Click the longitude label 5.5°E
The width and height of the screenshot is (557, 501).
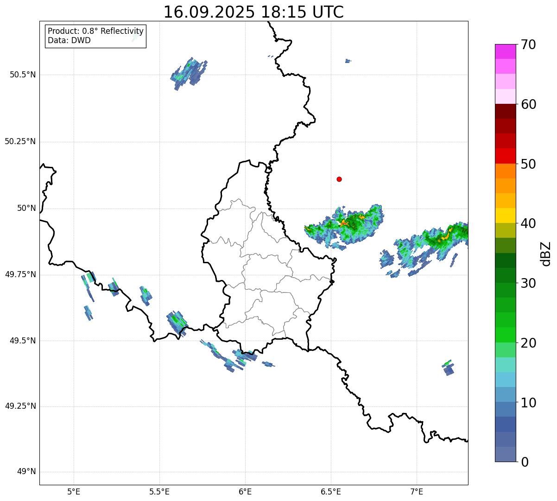159,491
